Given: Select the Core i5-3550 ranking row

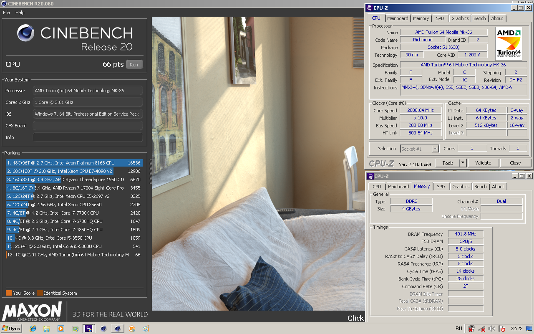Looking at the screenshot, I should (x=74, y=238).
